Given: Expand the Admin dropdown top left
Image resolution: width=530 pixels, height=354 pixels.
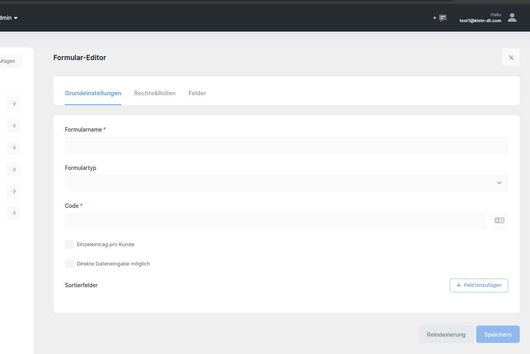Looking at the screenshot, I should point(8,18).
